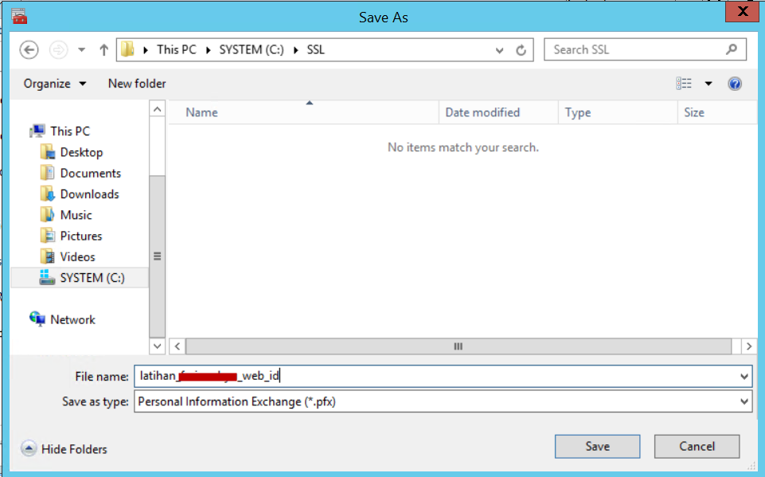Open the Organize dropdown menu
The height and width of the screenshot is (477, 765).
(55, 84)
